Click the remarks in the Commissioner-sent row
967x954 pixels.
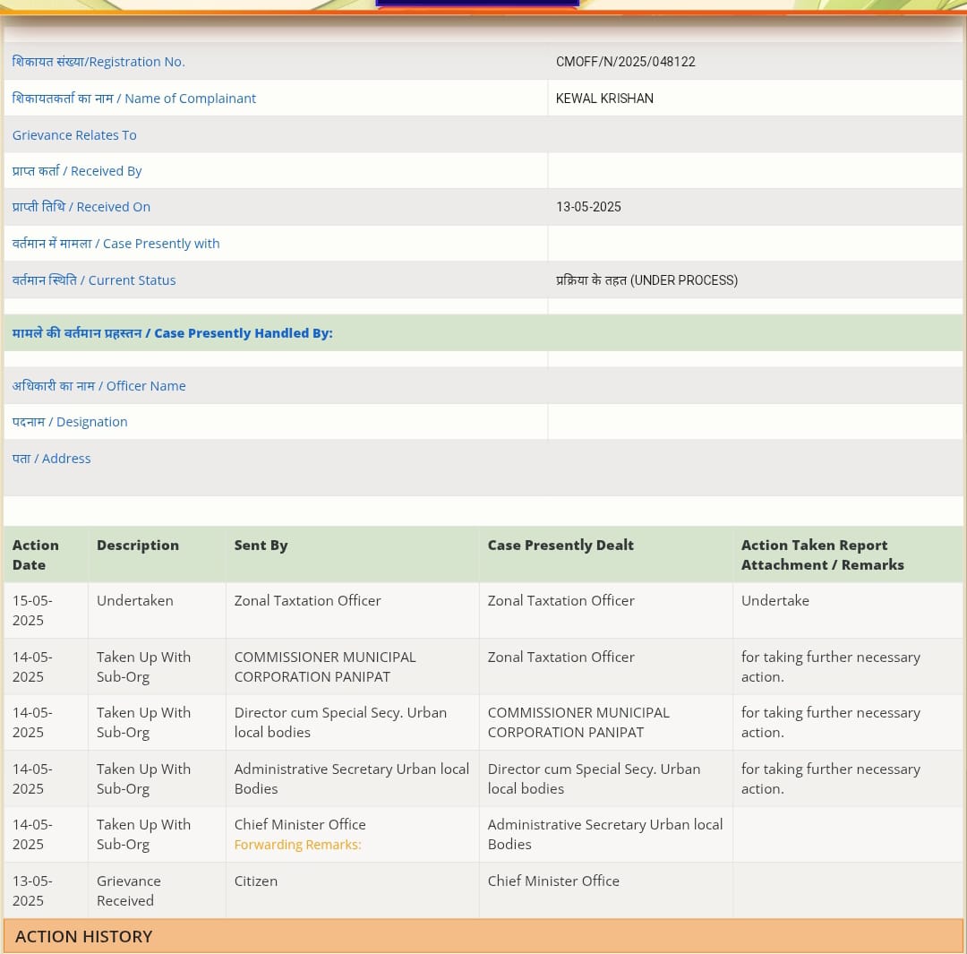click(x=831, y=667)
